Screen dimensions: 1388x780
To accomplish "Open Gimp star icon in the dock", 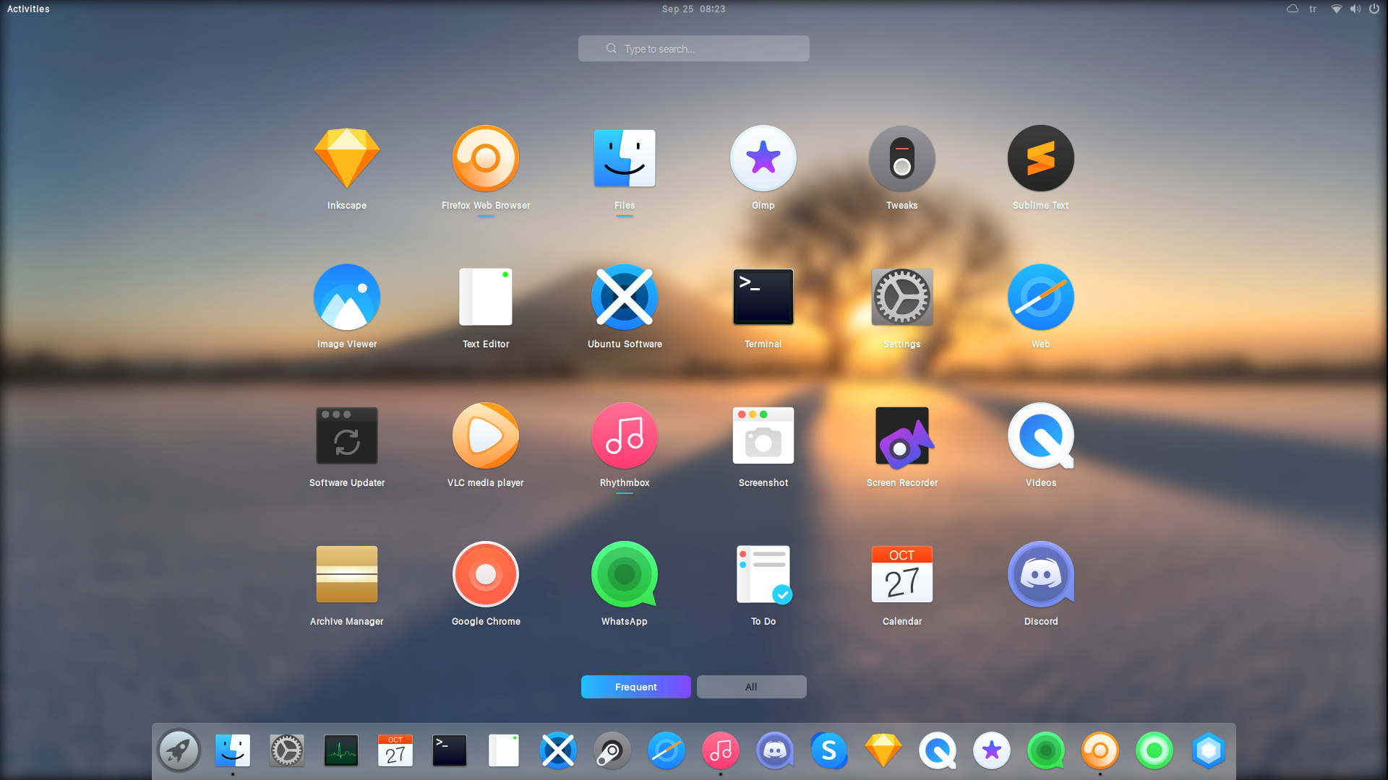I will (x=992, y=751).
